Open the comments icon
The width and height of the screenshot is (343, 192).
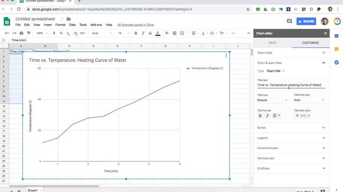point(289,21)
